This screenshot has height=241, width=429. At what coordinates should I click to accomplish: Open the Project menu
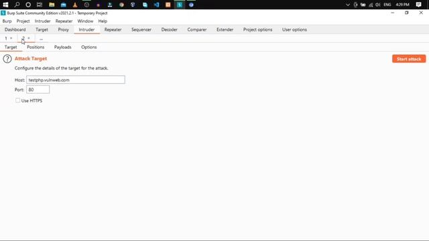(x=23, y=21)
